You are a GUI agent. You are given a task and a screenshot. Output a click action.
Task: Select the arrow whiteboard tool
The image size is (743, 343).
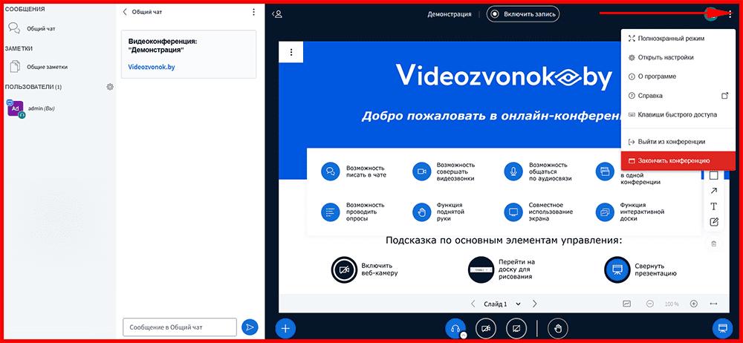click(x=713, y=191)
